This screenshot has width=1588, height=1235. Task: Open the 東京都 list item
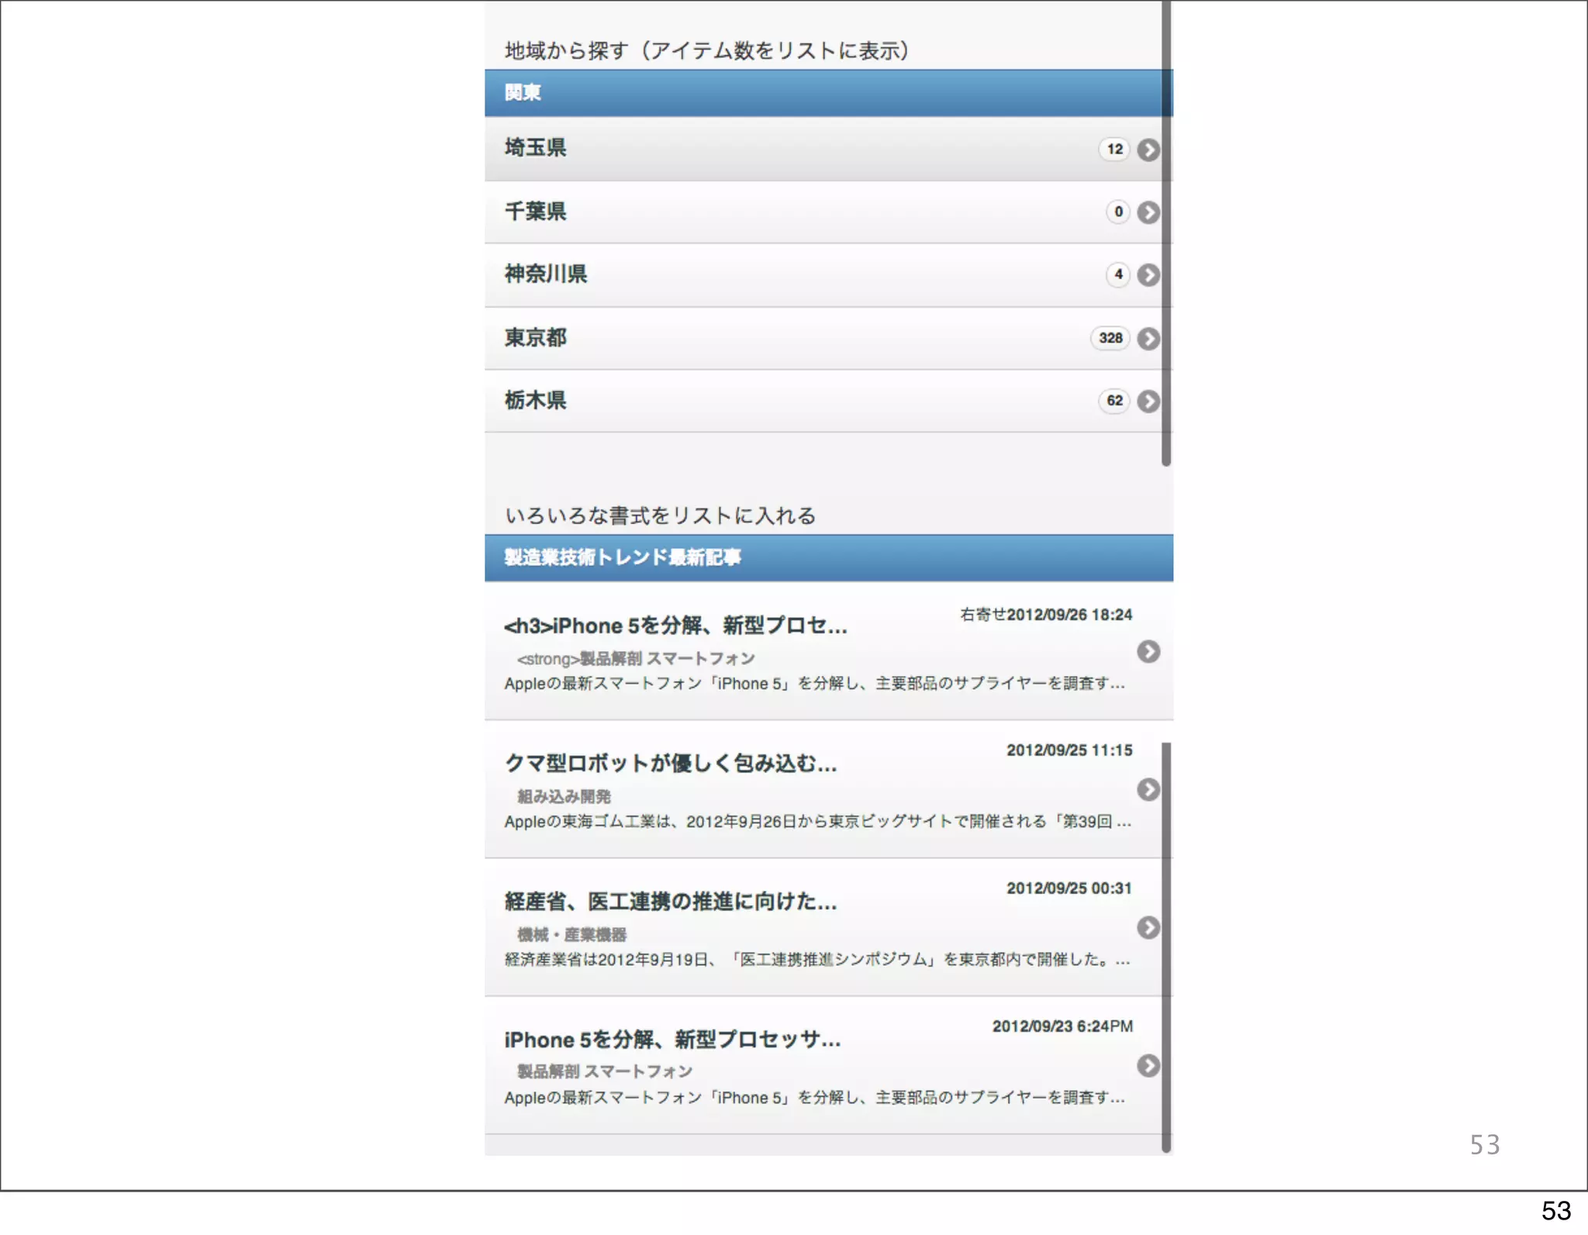[x=535, y=338]
